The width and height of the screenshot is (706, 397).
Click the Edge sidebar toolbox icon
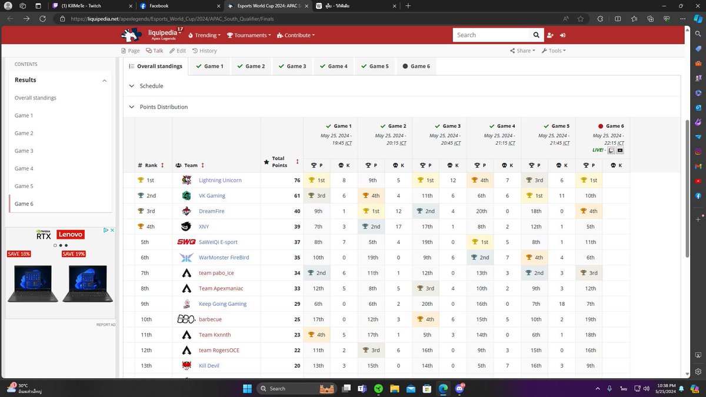point(698,64)
